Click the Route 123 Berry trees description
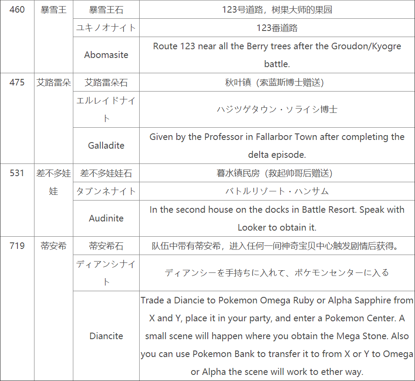Viewport: 415px width, 381px height. (277, 55)
